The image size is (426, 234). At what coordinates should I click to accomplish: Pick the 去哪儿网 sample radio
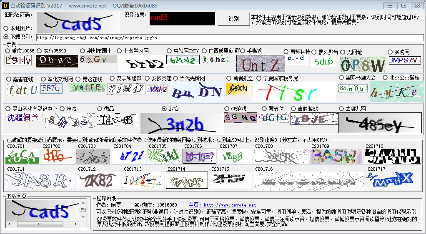click(x=341, y=109)
